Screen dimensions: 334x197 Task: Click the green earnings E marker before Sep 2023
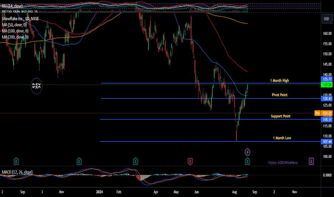tap(16, 162)
